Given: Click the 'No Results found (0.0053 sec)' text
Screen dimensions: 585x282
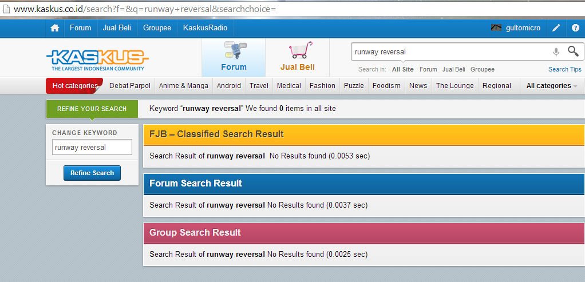Looking at the screenshot, I should pos(320,156).
